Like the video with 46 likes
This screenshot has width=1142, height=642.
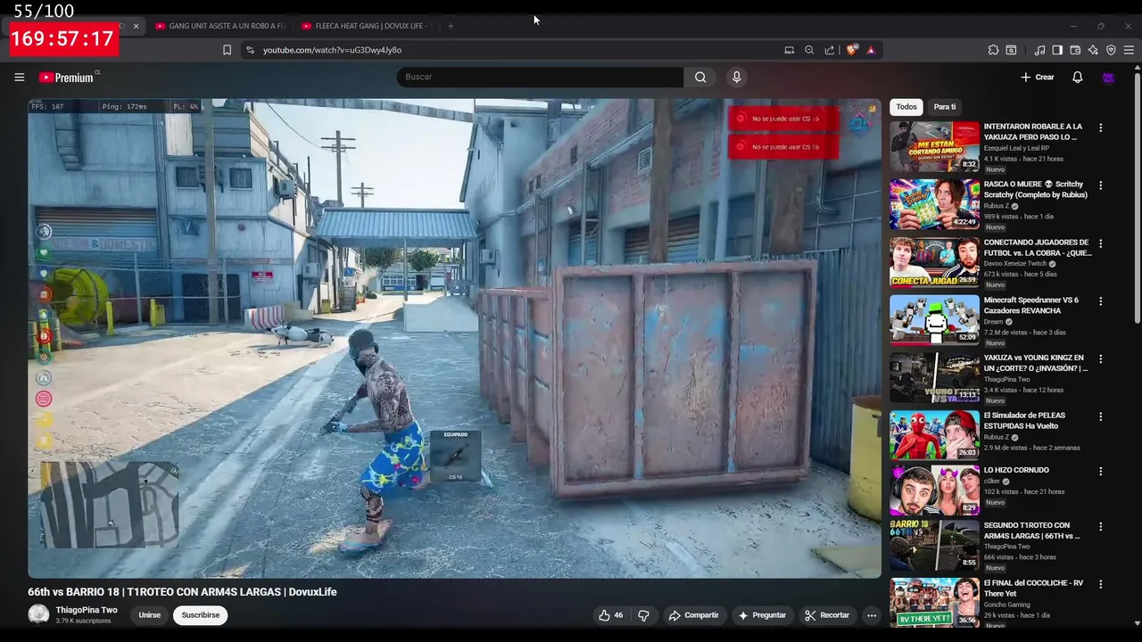[612, 615]
